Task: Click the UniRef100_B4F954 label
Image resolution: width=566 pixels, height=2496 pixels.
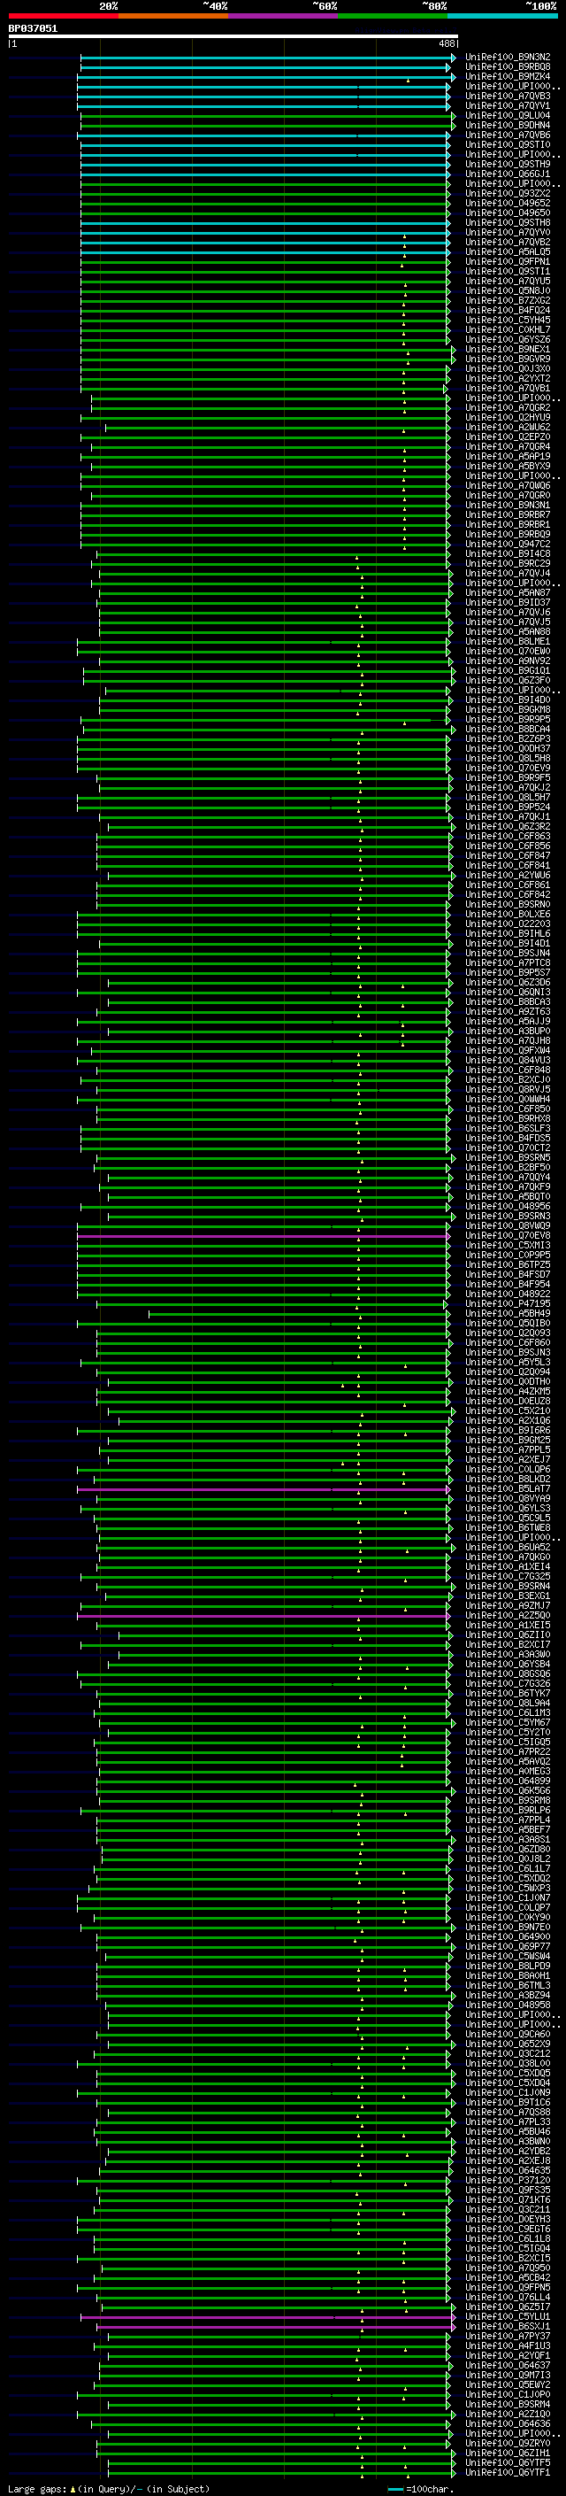Action: 507,1284
